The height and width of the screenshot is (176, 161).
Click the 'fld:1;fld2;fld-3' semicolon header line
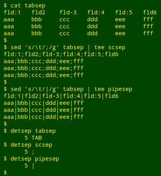point(61,54)
